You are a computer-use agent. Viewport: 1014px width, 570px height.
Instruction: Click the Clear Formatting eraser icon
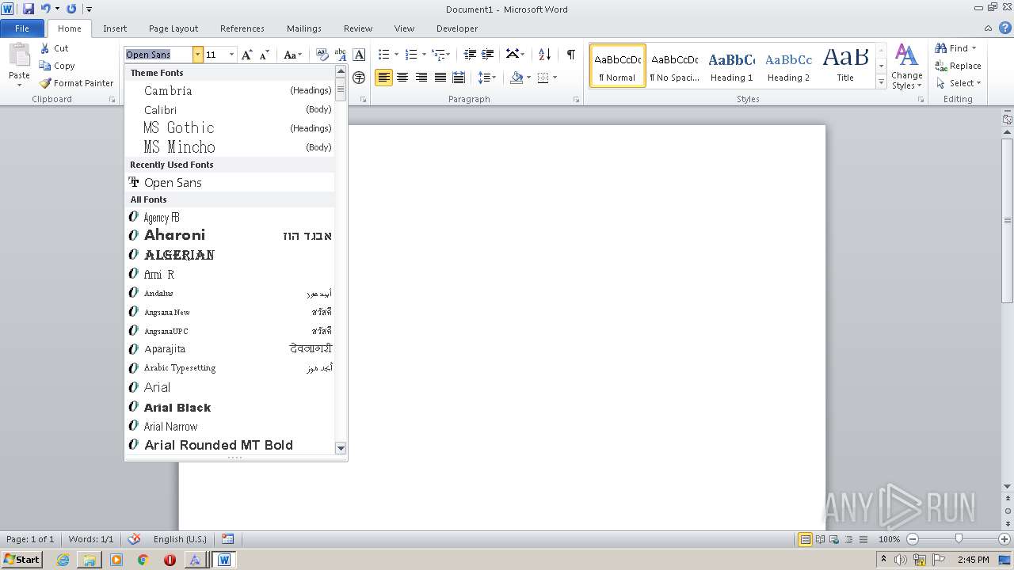(x=322, y=55)
